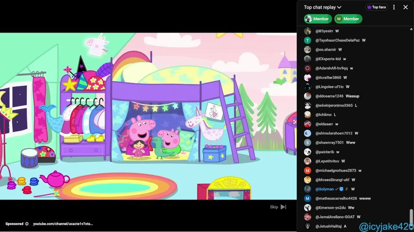Open chat options three-dot menu
414x232 pixels.
click(394, 7)
